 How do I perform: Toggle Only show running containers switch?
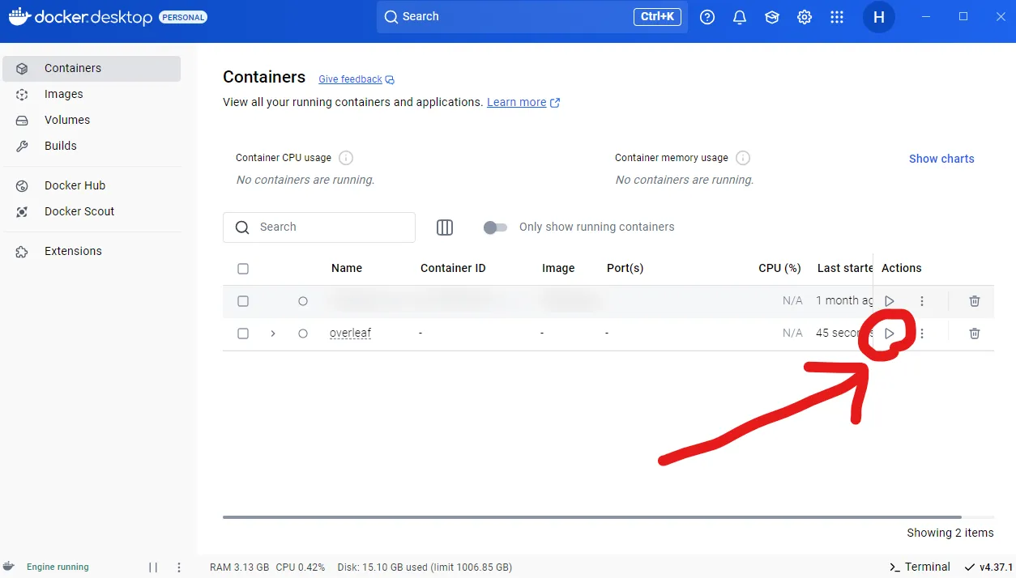tap(495, 227)
